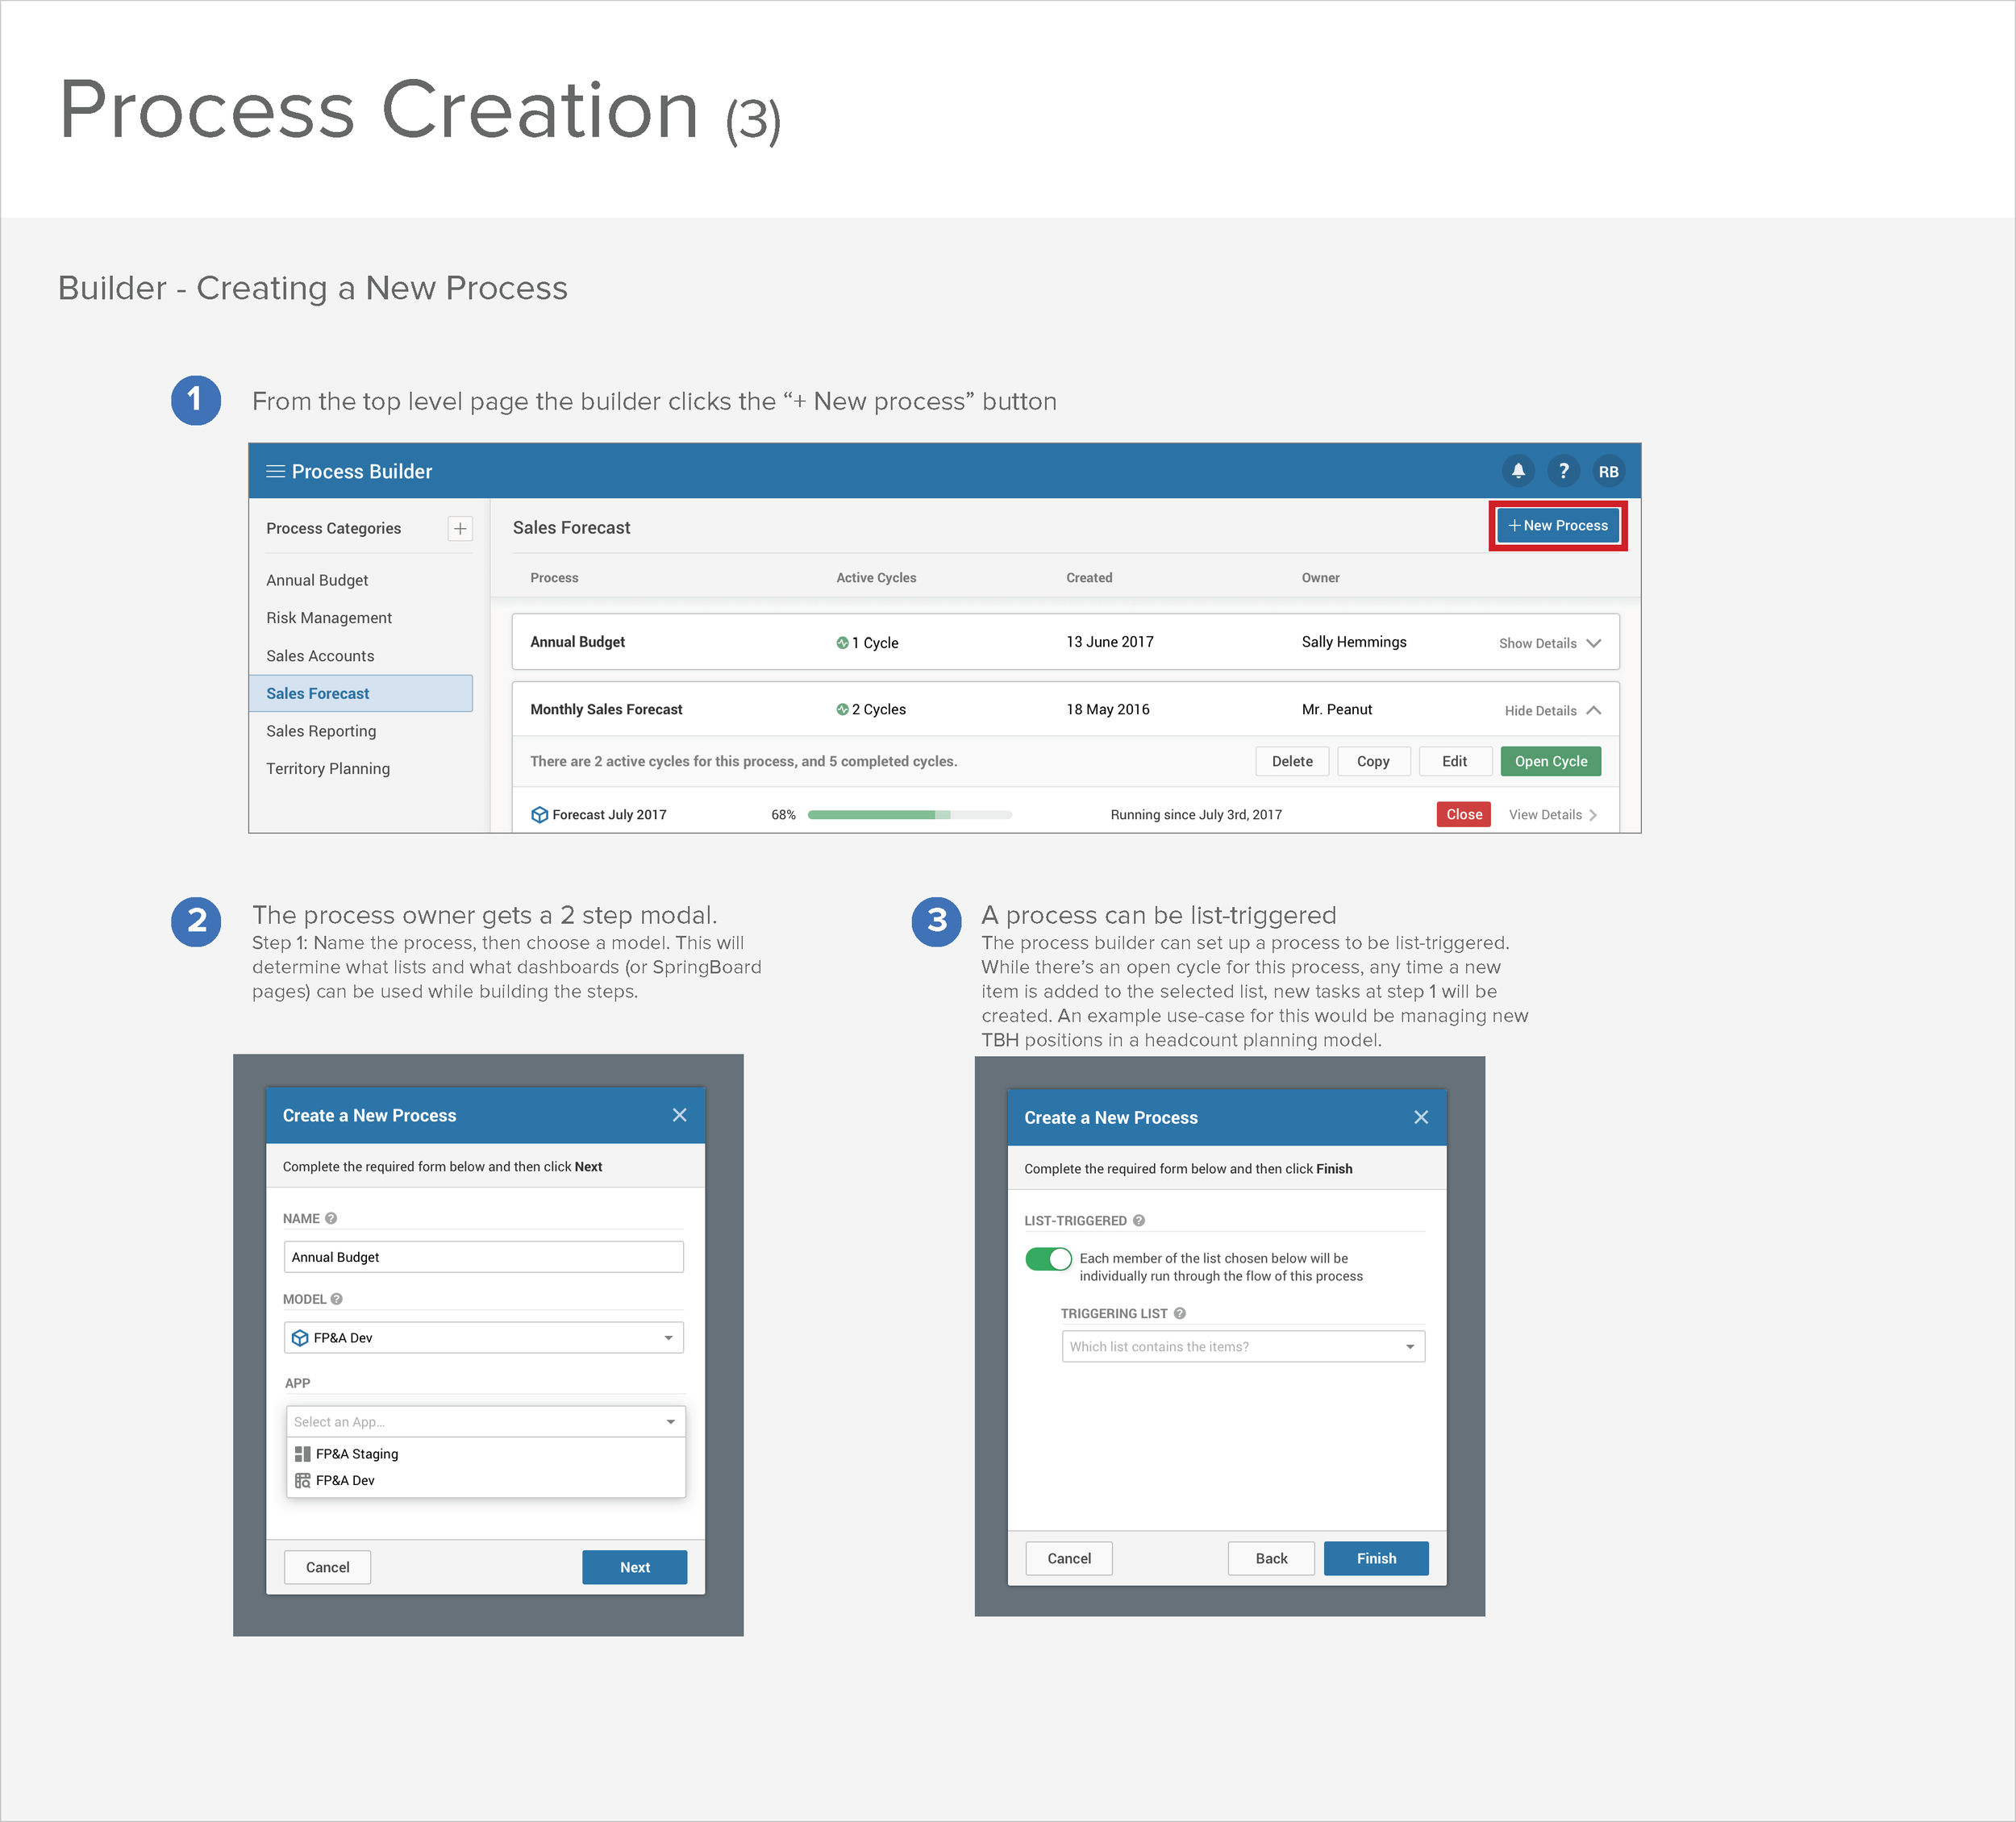This screenshot has width=2016, height=1822.
Task: Open the Triggering List dropdown
Action: coord(1243,1346)
